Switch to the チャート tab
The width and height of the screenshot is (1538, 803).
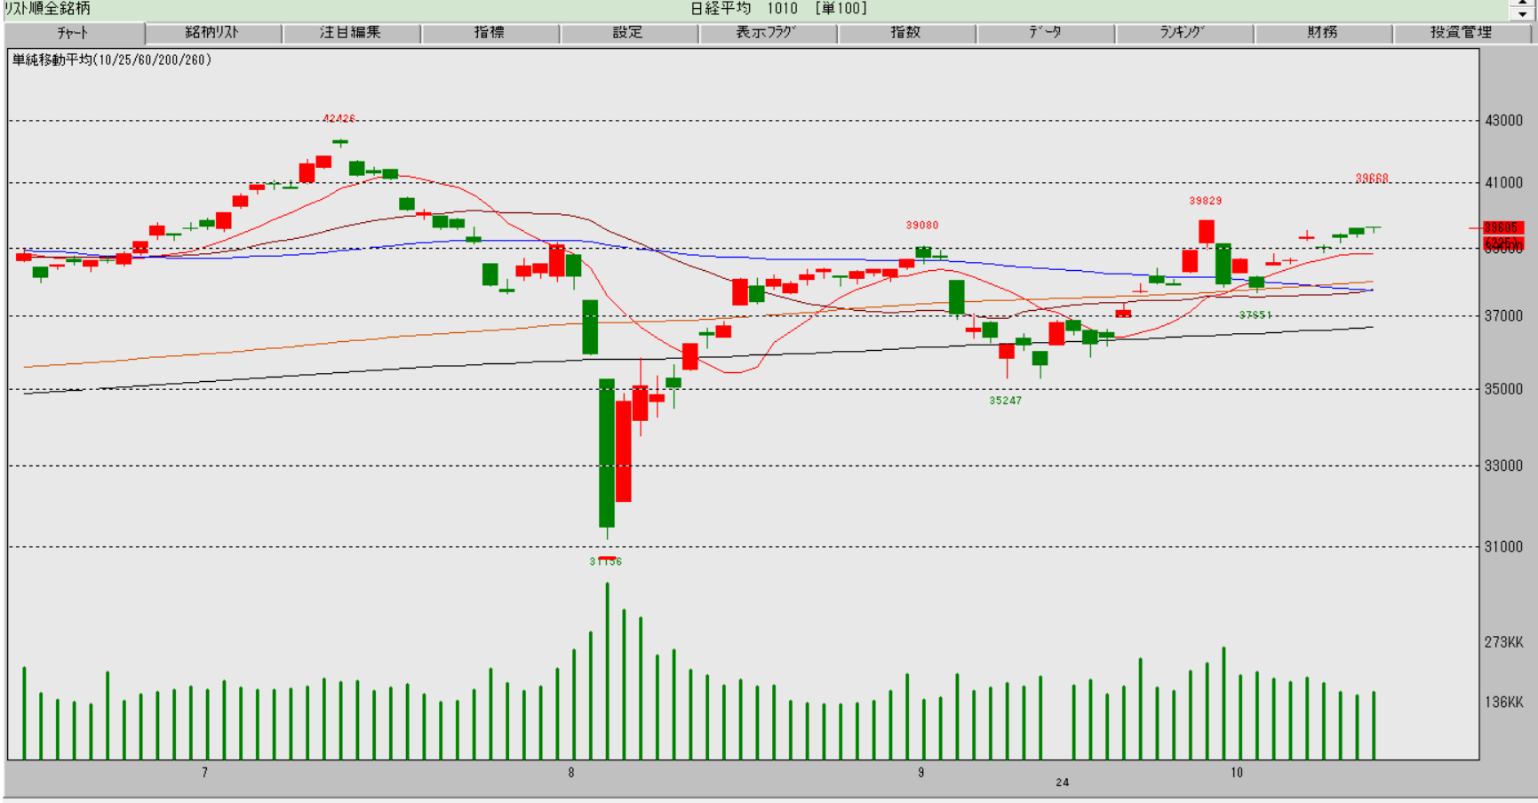pyautogui.click(x=74, y=33)
